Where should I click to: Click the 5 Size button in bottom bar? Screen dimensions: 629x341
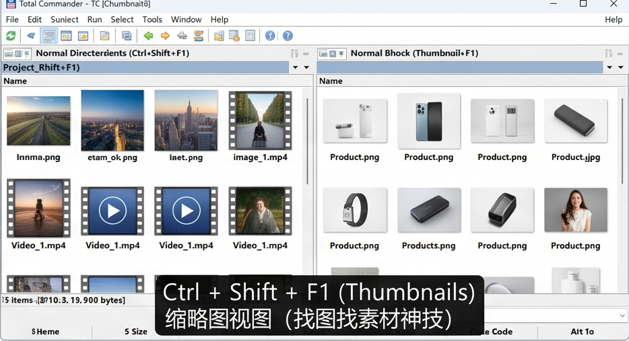pos(135,332)
